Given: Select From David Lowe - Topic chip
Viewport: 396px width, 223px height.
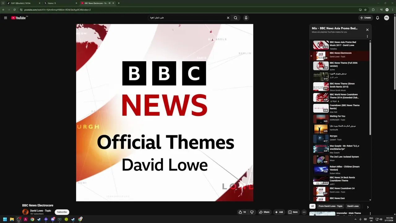Looking at the screenshot, I should (330, 206).
